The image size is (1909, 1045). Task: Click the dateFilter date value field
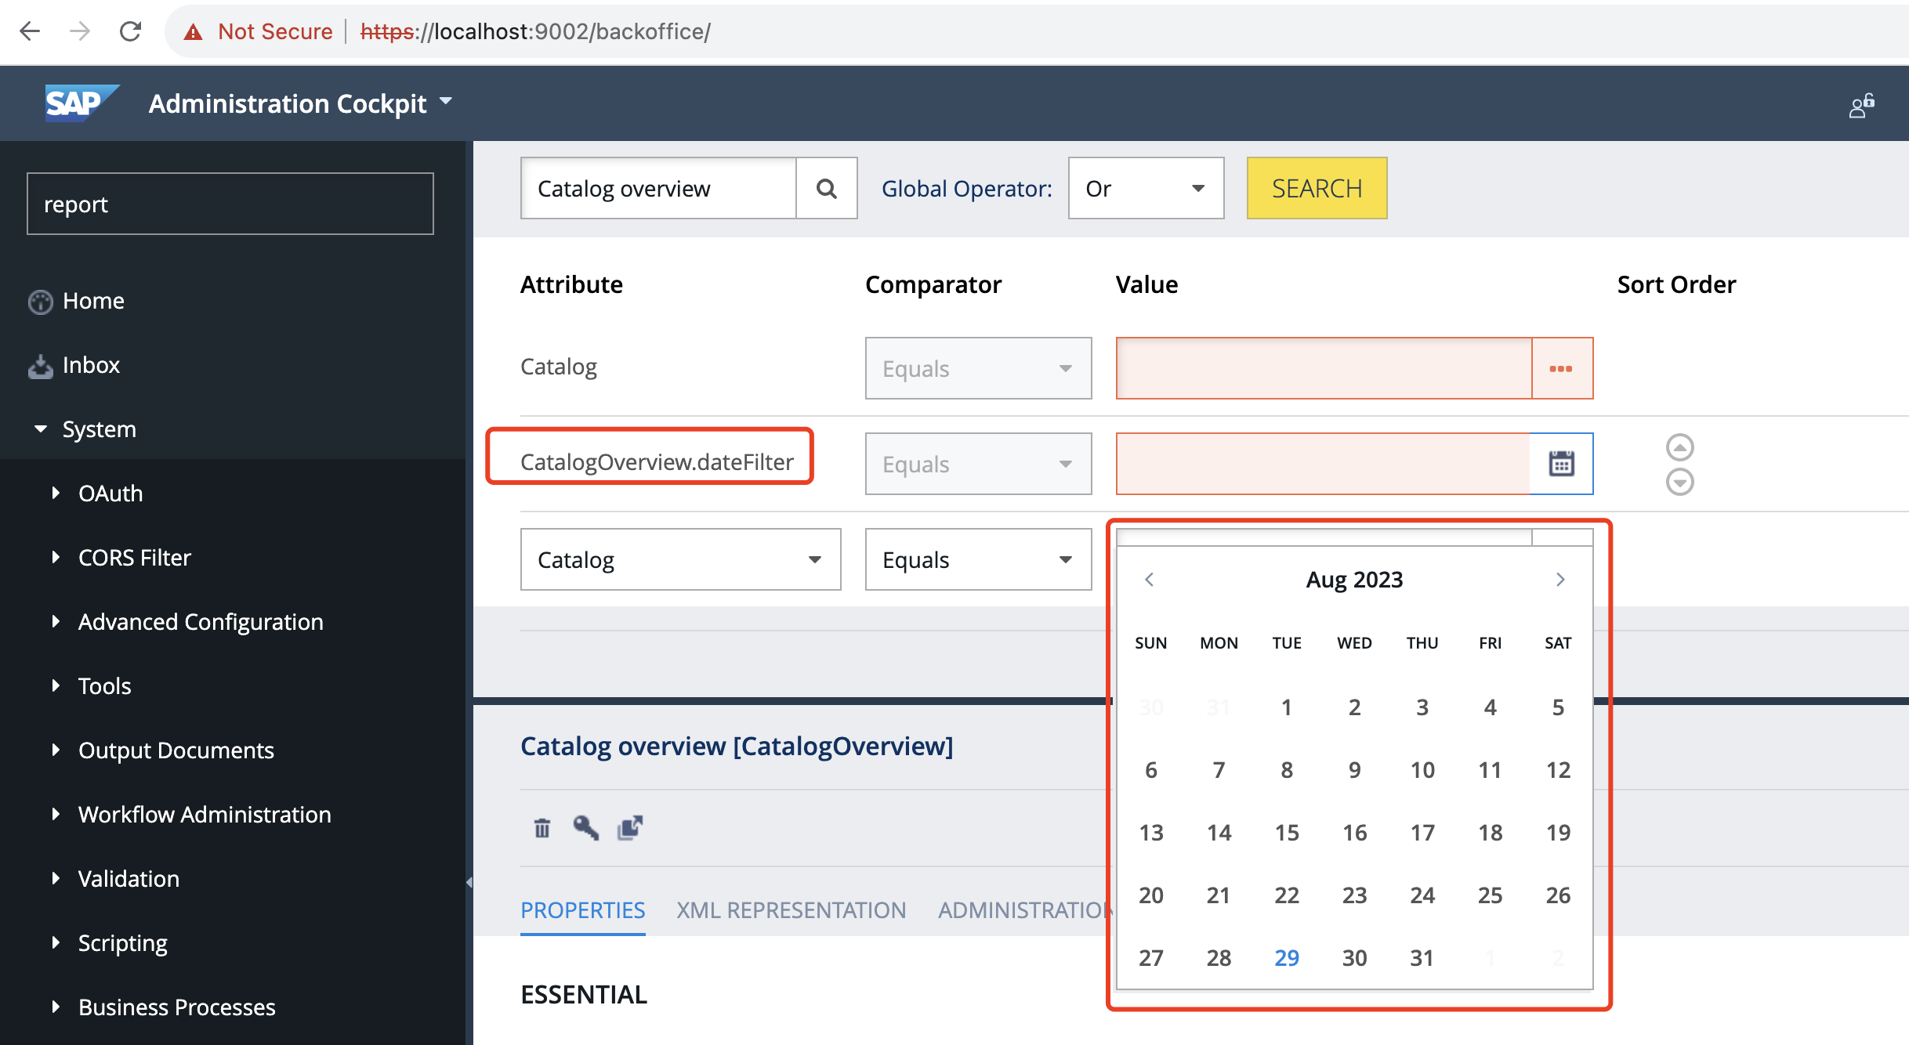1323,464
